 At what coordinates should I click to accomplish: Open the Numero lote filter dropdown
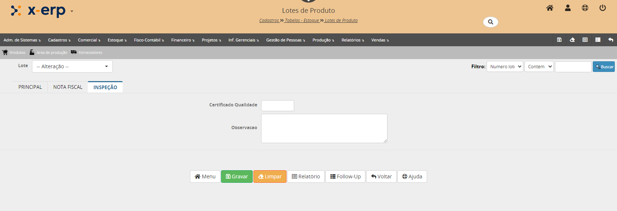click(x=505, y=66)
